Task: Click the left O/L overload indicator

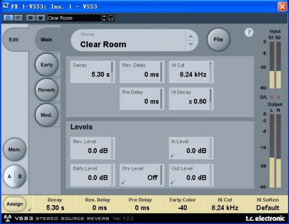Action: coord(272,97)
